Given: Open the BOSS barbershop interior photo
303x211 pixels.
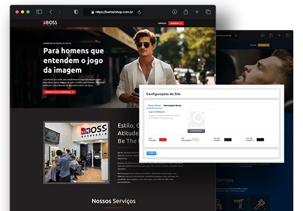Looking at the screenshot, I should click(x=76, y=152).
